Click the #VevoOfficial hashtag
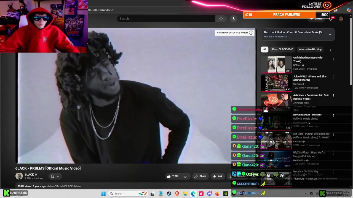Image resolution: width=353 pixels, height=198 pixels. (x=55, y=186)
